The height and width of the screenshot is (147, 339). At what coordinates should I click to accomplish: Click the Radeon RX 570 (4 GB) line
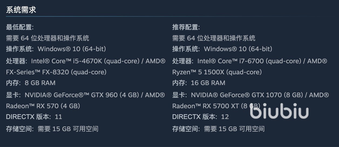[x=43, y=106]
